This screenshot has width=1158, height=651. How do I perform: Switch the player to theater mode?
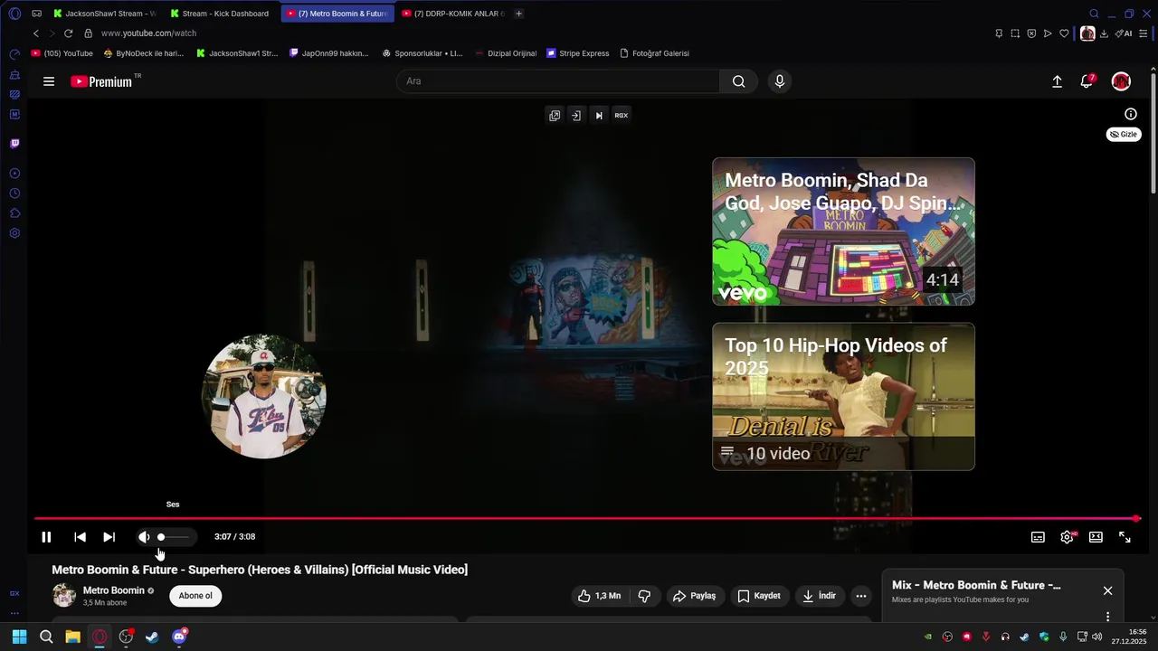(x=1096, y=537)
